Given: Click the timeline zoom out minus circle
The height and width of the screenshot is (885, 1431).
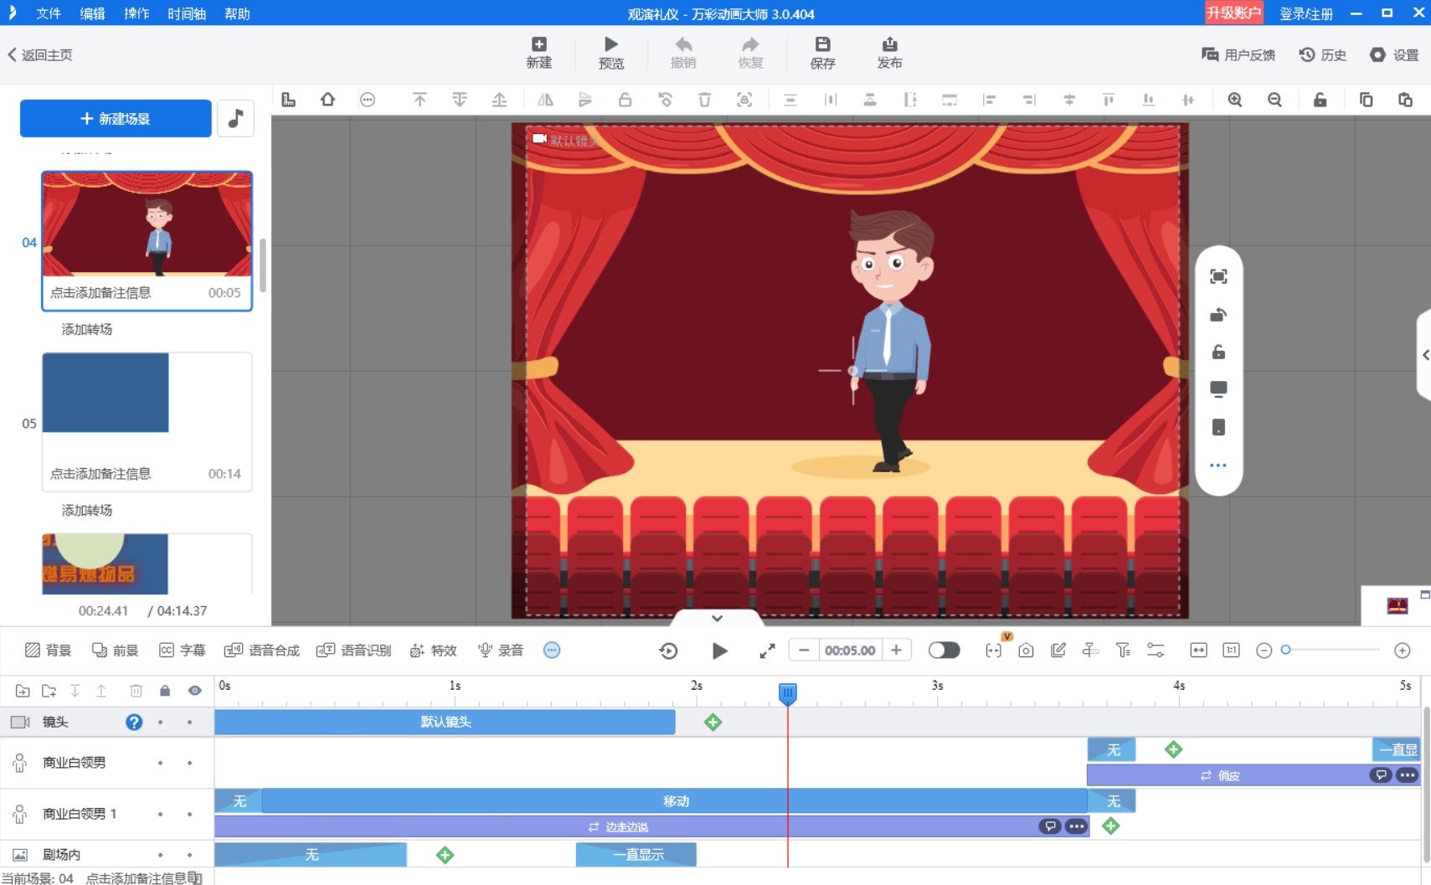Looking at the screenshot, I should (1264, 651).
